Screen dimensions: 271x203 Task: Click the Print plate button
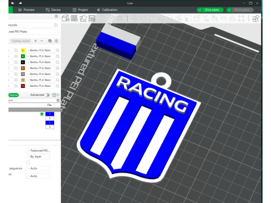pos(242,10)
